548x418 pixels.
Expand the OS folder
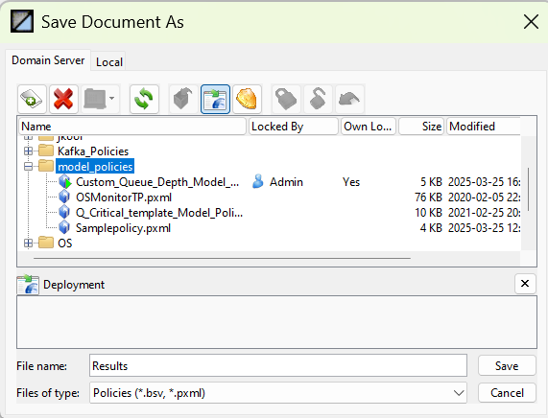28,244
